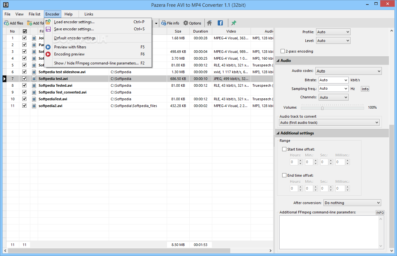Open the After conversion dropdown
Image resolution: width=397 pixels, height=256 pixels.
coord(352,203)
